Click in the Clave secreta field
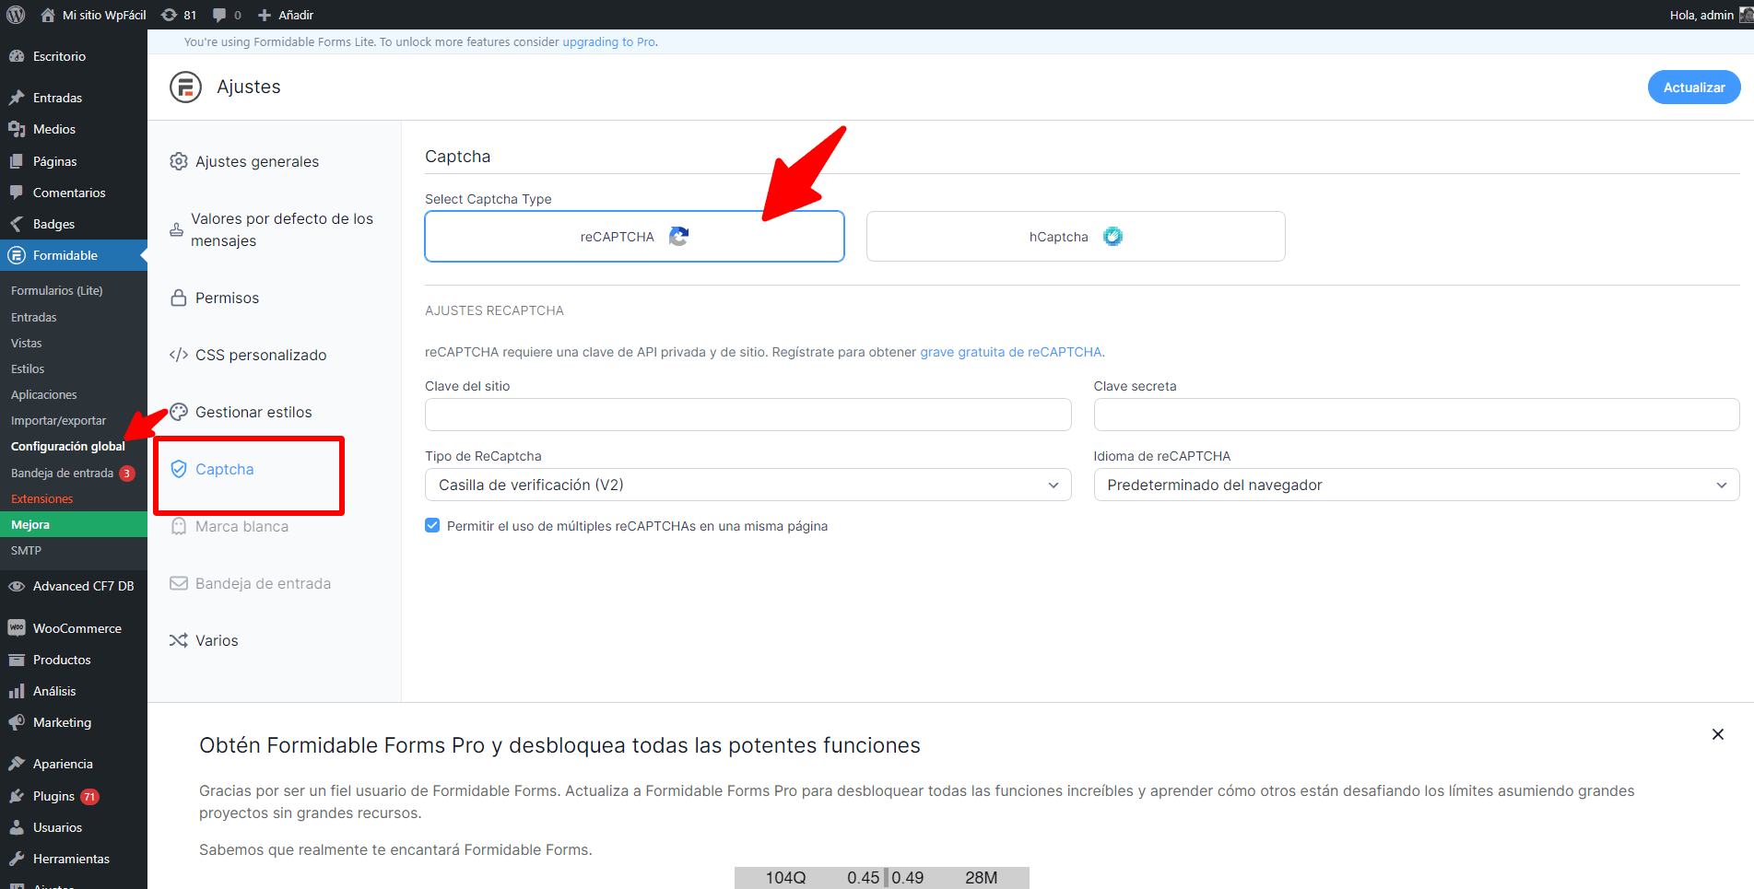1754x889 pixels. (1417, 415)
